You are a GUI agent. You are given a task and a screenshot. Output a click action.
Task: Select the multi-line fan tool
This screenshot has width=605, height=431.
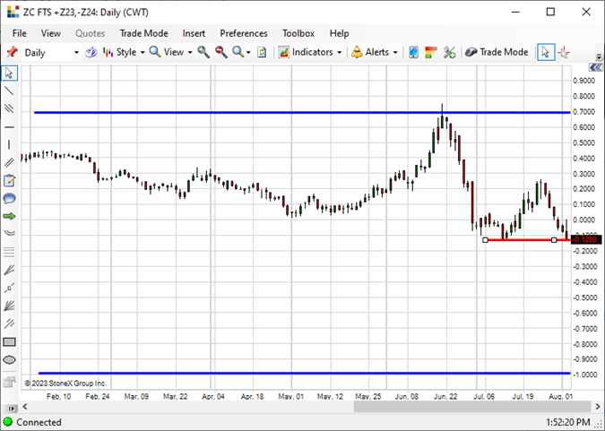pos(9,306)
